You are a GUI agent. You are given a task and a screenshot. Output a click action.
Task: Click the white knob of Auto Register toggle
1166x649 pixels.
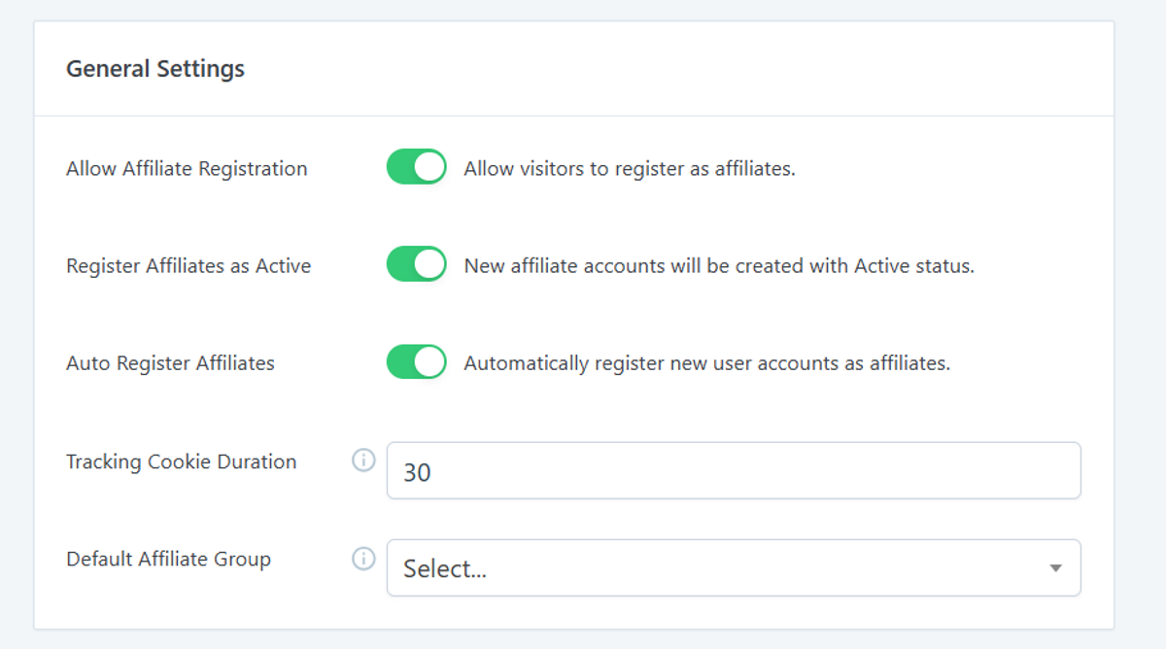point(430,362)
